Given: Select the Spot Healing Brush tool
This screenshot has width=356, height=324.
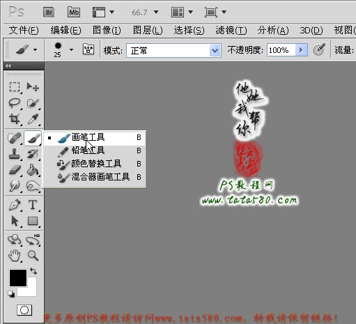Looking at the screenshot, I should pos(15,138).
